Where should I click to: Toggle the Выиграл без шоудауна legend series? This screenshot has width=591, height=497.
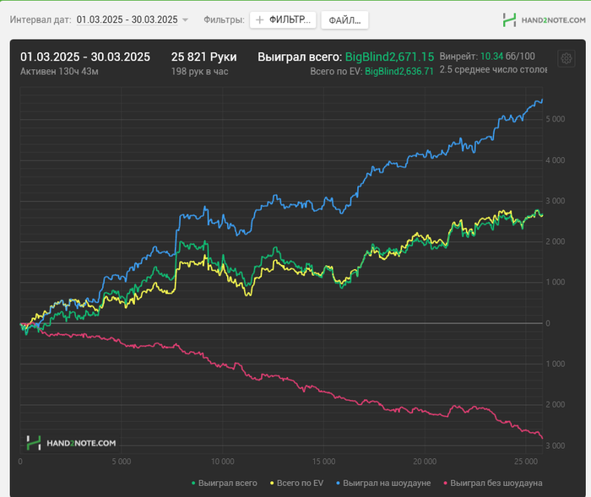coord(493,483)
